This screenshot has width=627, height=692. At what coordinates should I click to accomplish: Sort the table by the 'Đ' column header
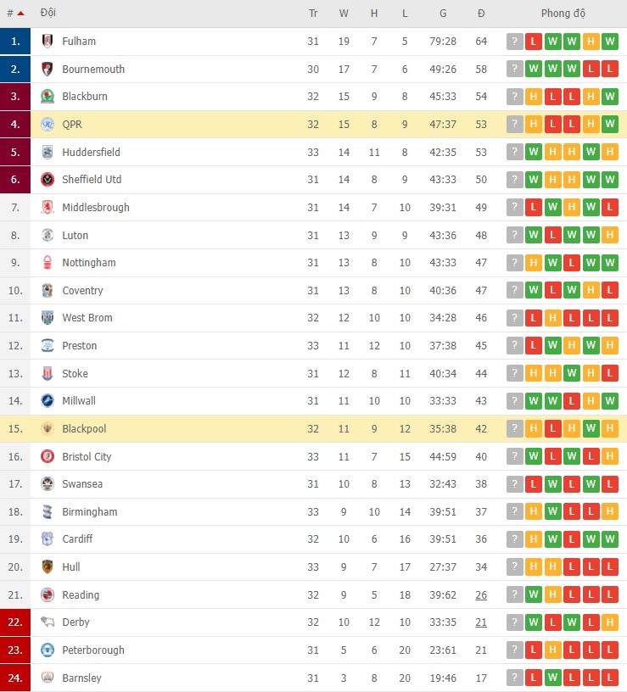481,13
